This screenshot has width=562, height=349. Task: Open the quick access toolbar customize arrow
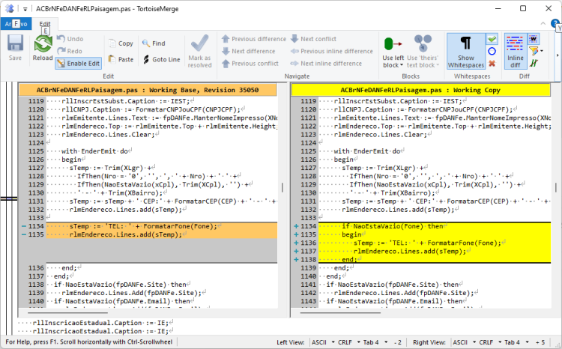tap(25, 8)
